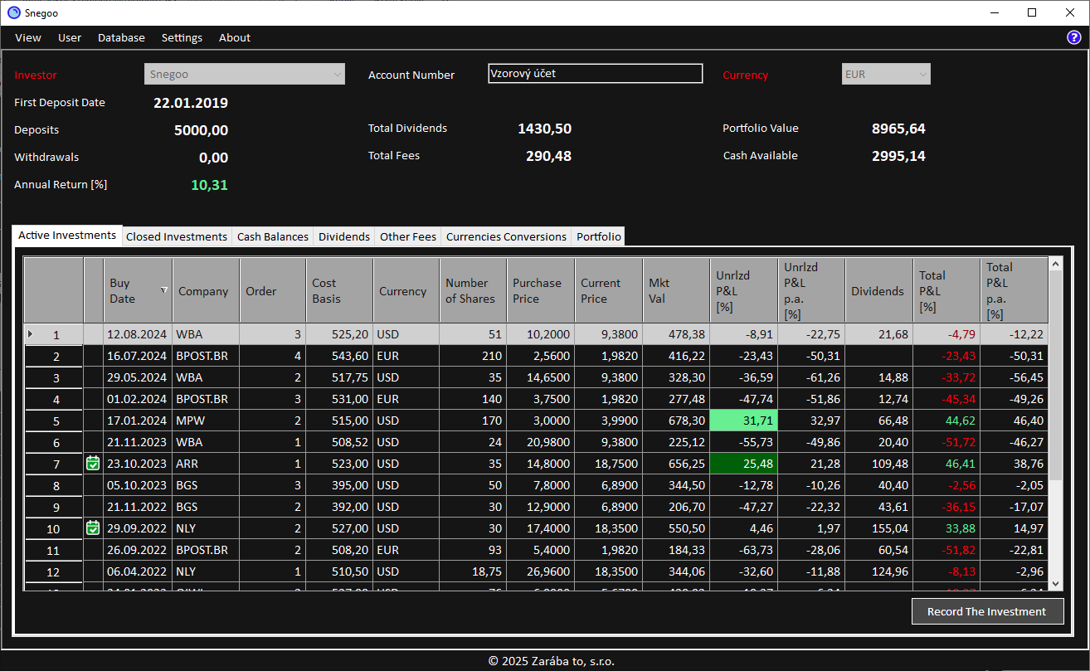Select row header number 1
This screenshot has width=1090, height=671.
coord(54,334)
